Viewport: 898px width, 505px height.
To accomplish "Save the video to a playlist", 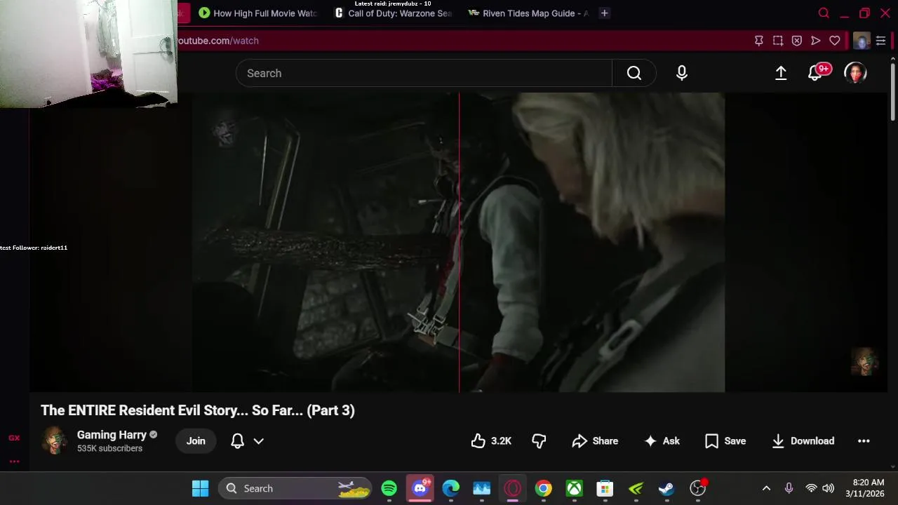I will [725, 440].
